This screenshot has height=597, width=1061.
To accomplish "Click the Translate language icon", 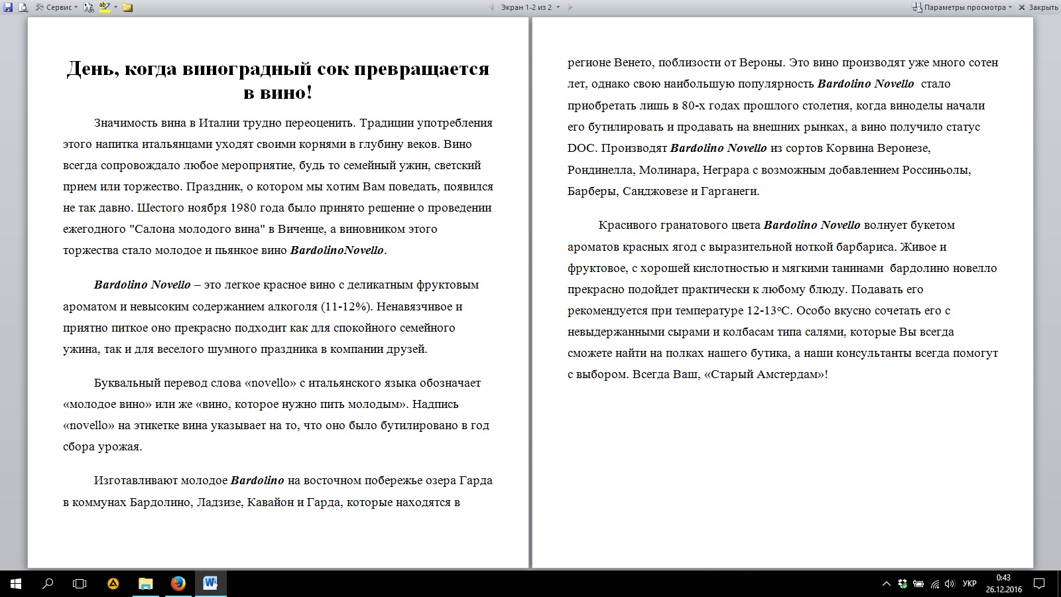I will (x=89, y=7).
